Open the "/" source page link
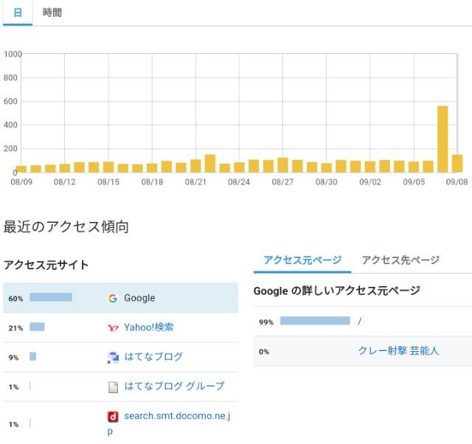Screen dimensions: 472x444 (x=359, y=321)
